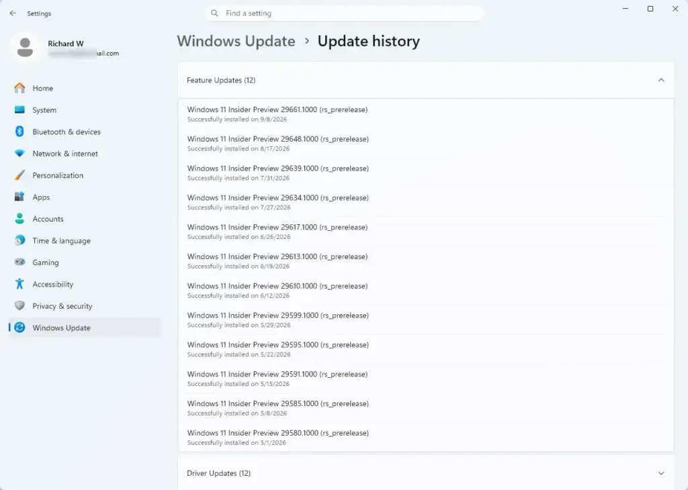Expand the Driver Updates chevron
688x490 pixels.
click(x=661, y=473)
